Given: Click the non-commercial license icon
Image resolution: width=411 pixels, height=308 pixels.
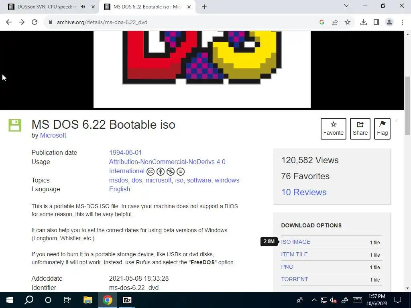Looking at the screenshot, I should click(x=170, y=172).
